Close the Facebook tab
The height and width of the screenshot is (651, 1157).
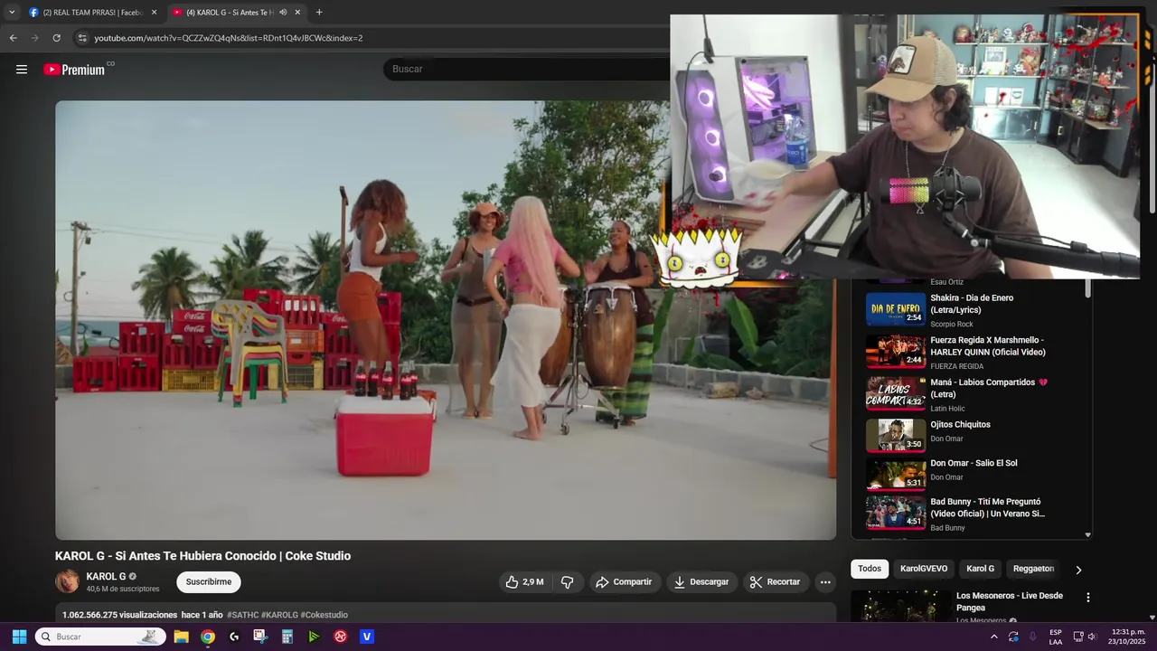[154, 13]
